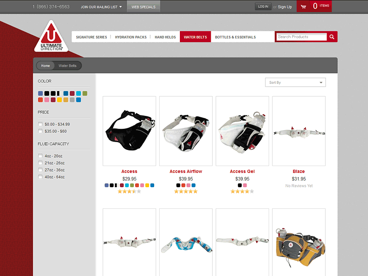Check the $35.00 - $60 price filter
Screen dimensions: 368x276
(x=40, y=131)
